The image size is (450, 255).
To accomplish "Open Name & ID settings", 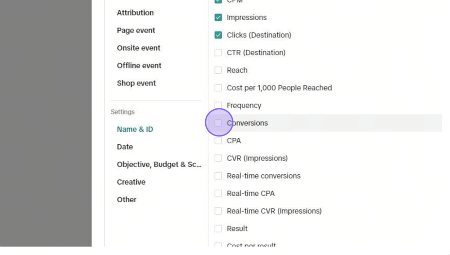I will coord(135,129).
